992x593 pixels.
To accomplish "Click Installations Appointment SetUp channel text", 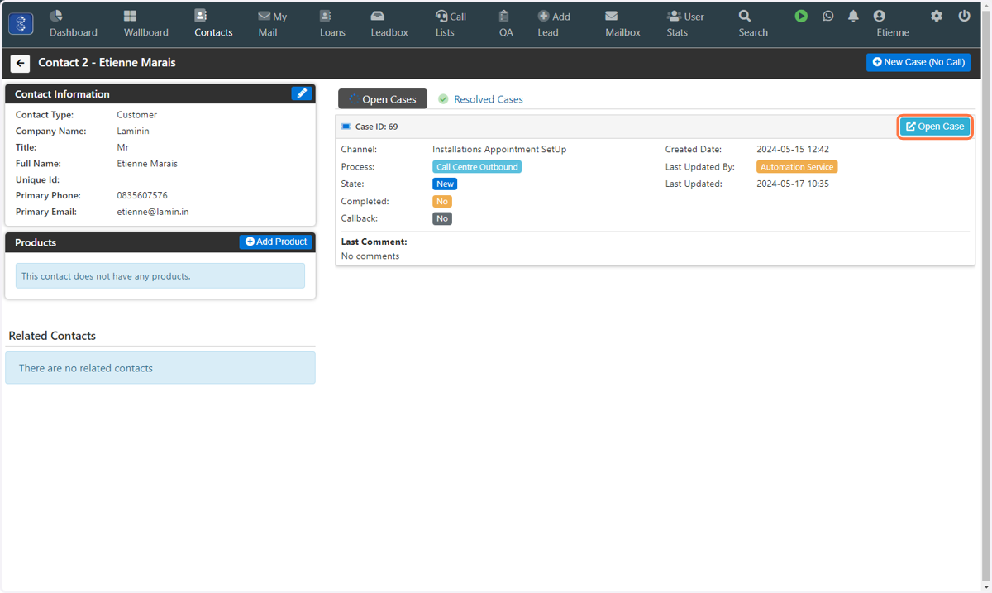I will 499,150.
